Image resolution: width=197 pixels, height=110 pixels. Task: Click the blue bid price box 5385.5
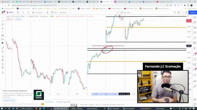(18, 19)
